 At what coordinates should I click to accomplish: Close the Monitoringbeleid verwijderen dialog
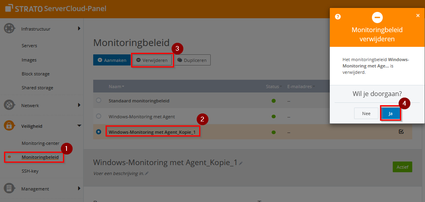[418, 15]
